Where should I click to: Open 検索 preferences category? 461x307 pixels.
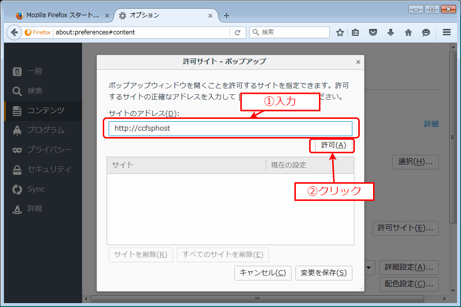(43, 91)
